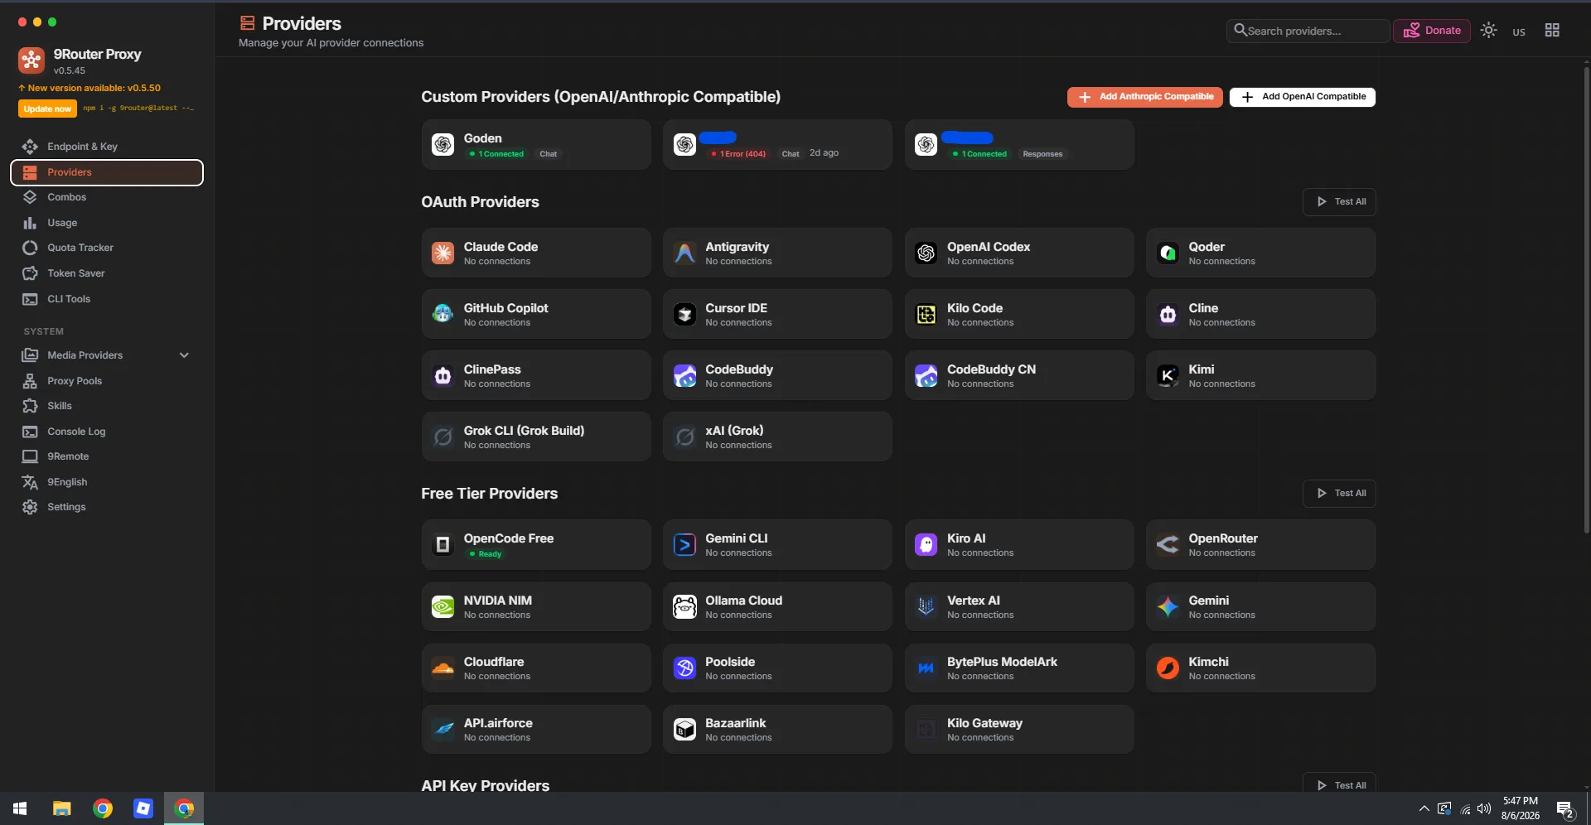The width and height of the screenshot is (1591, 825).
Task: Open the Gemini provider card
Action: 1260,606
